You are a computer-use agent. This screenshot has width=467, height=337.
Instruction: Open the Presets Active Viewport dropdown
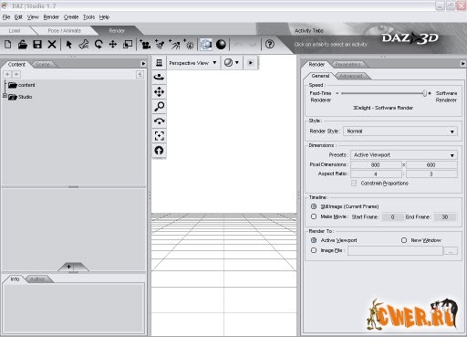point(404,155)
